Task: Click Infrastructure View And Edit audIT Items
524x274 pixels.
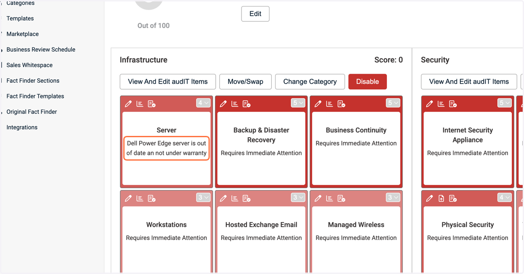Action: coord(168,81)
